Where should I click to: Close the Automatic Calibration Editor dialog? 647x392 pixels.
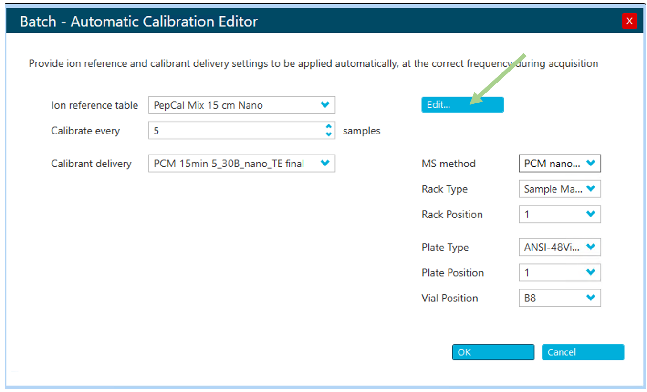(x=629, y=21)
